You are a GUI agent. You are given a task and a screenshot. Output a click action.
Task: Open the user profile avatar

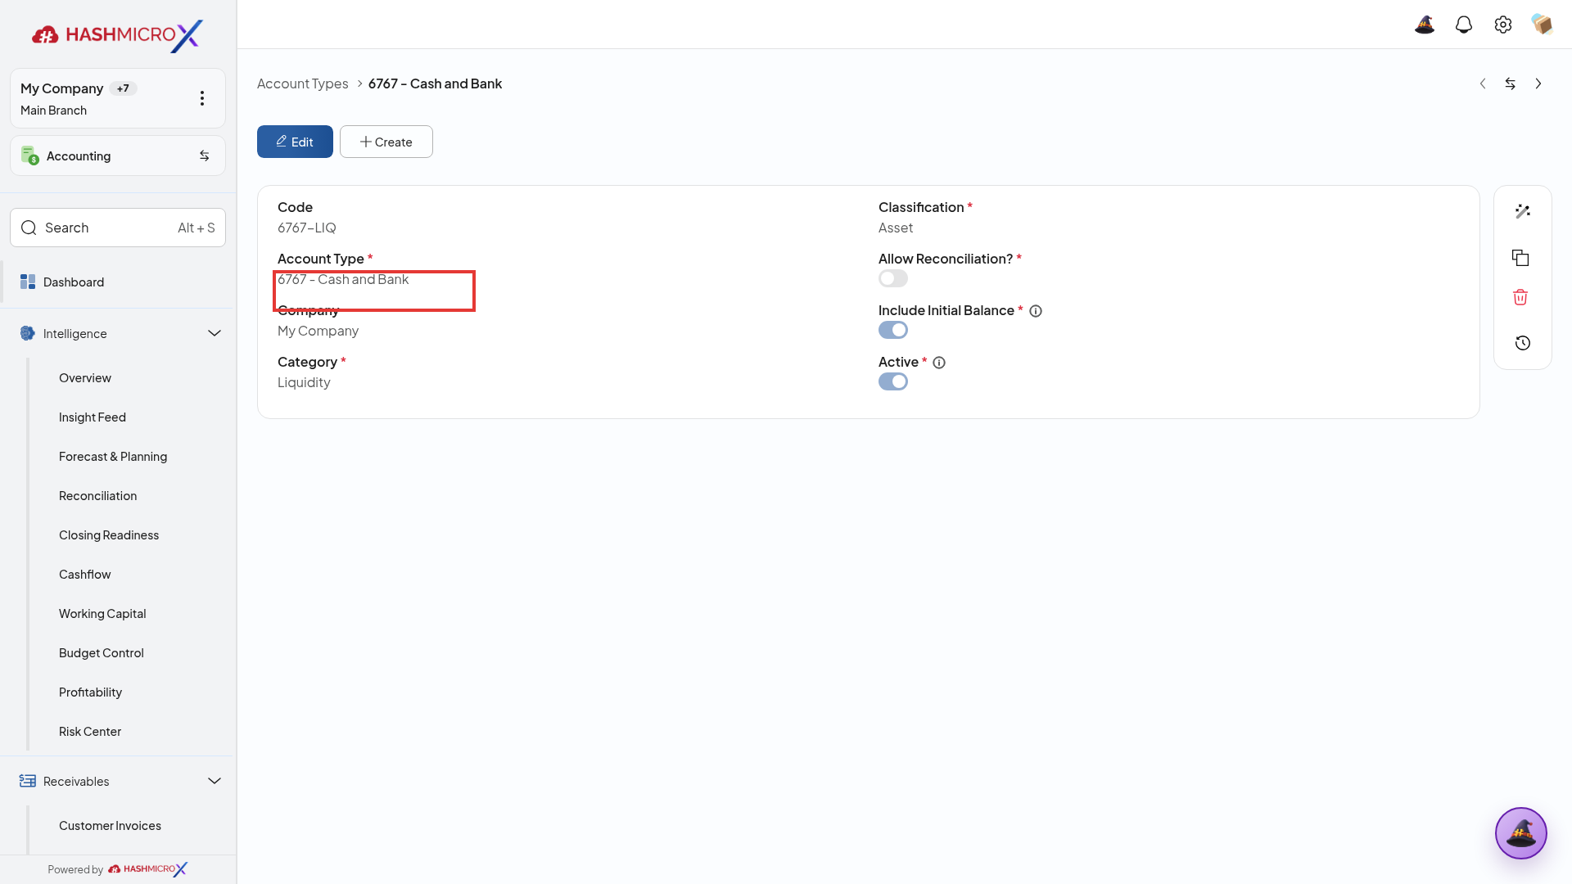click(x=1542, y=25)
